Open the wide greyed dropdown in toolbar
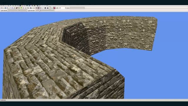Screen dimensions: 188x106 tap(77, 8)
